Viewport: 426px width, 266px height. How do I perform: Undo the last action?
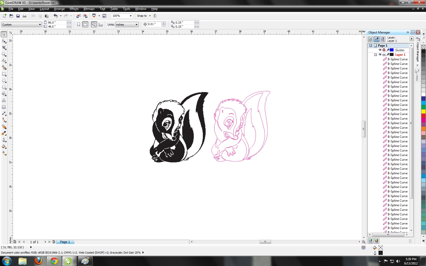(56, 16)
